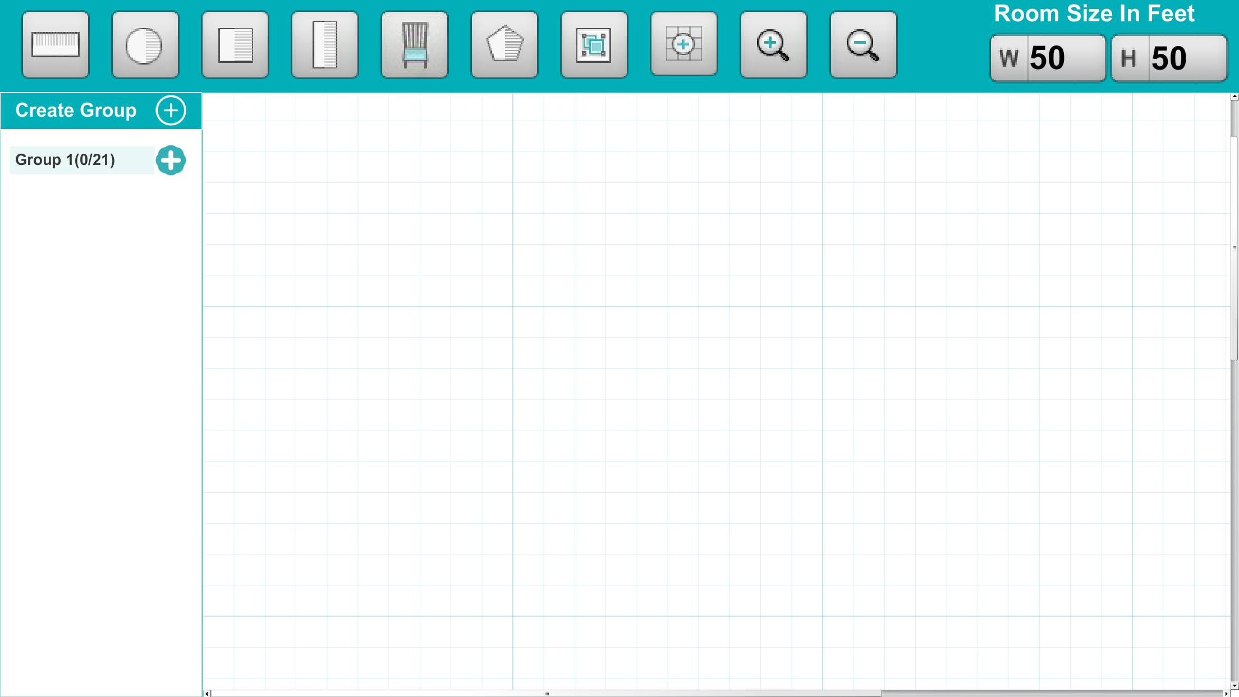Click the horizontal scrollbar thumb
The height and width of the screenshot is (697, 1239).
546,694
